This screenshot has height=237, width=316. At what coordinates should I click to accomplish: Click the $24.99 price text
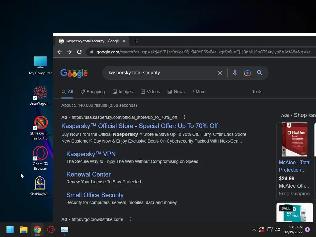(x=287, y=178)
